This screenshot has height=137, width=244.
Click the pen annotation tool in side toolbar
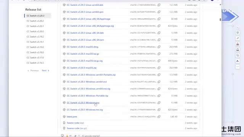[238, 38]
